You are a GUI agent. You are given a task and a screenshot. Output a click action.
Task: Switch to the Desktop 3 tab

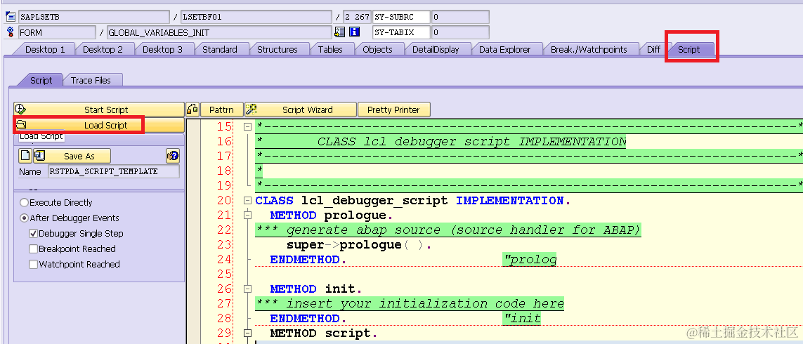tap(162, 50)
